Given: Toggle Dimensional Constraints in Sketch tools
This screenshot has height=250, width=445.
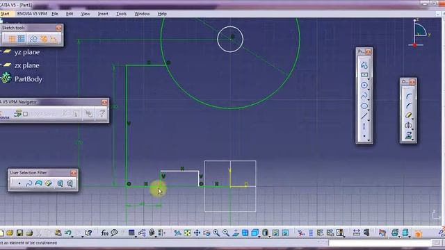Looking at the screenshot, I should (54, 39).
